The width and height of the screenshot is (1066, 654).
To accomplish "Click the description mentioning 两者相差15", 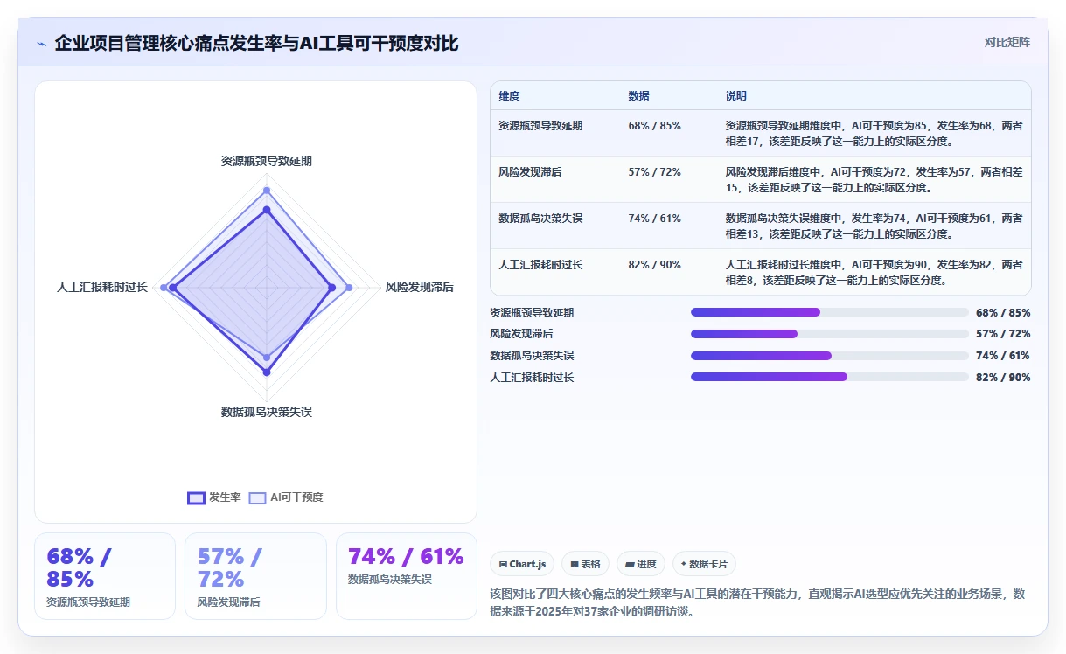I will coord(874,179).
